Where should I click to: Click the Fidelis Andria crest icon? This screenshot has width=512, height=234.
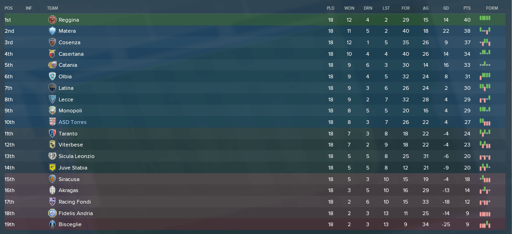click(52, 213)
